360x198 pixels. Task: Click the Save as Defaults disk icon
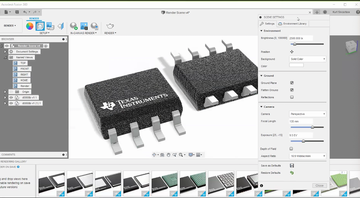[x=292, y=166]
